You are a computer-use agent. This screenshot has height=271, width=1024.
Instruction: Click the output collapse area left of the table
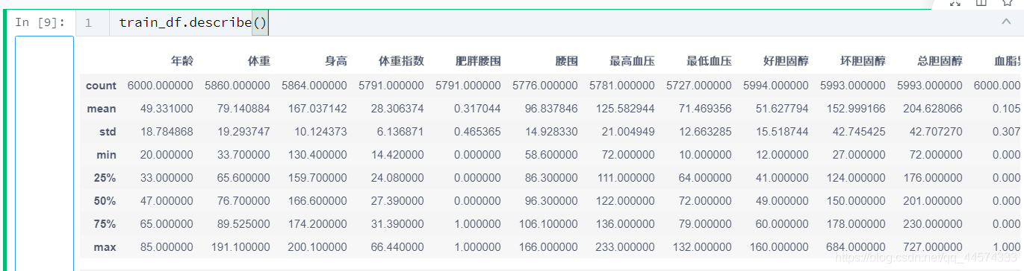click(x=45, y=153)
